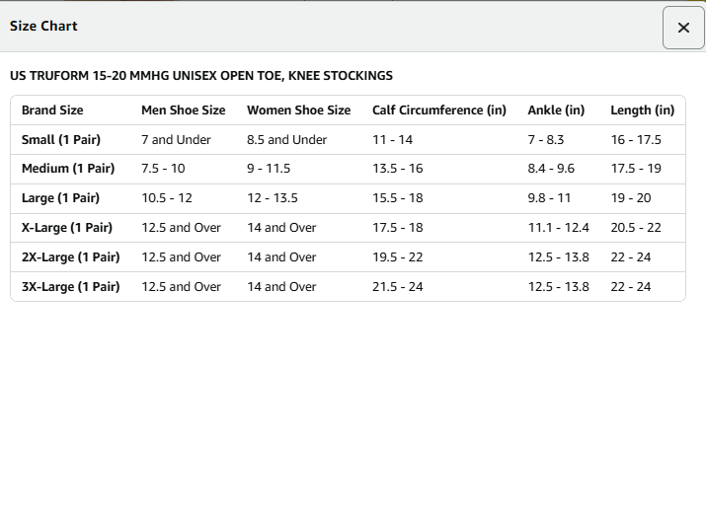Click the 'Men Shoe Size' column header

184,110
